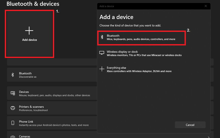Close the Add a device dialog with the X
The height and width of the screenshot is (138, 220).
(206, 6)
